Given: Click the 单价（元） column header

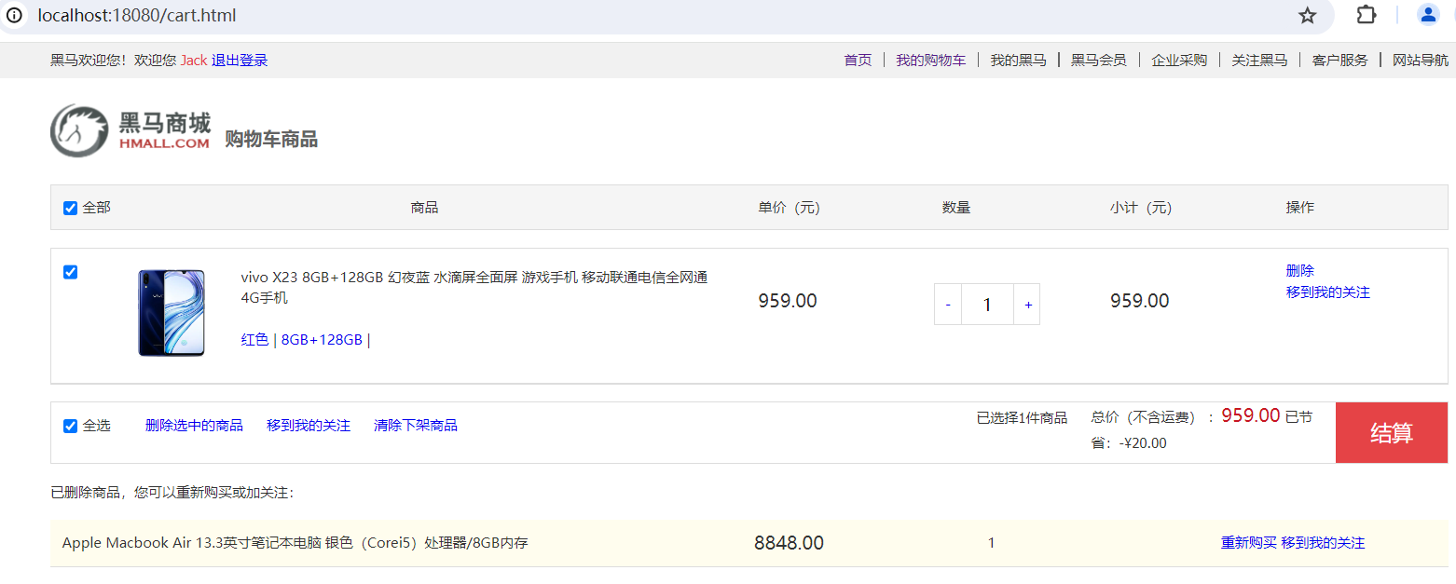Looking at the screenshot, I should 789,207.
